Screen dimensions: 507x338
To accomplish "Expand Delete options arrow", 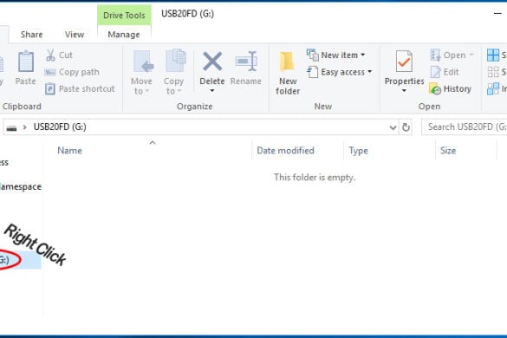I will pyautogui.click(x=212, y=91).
